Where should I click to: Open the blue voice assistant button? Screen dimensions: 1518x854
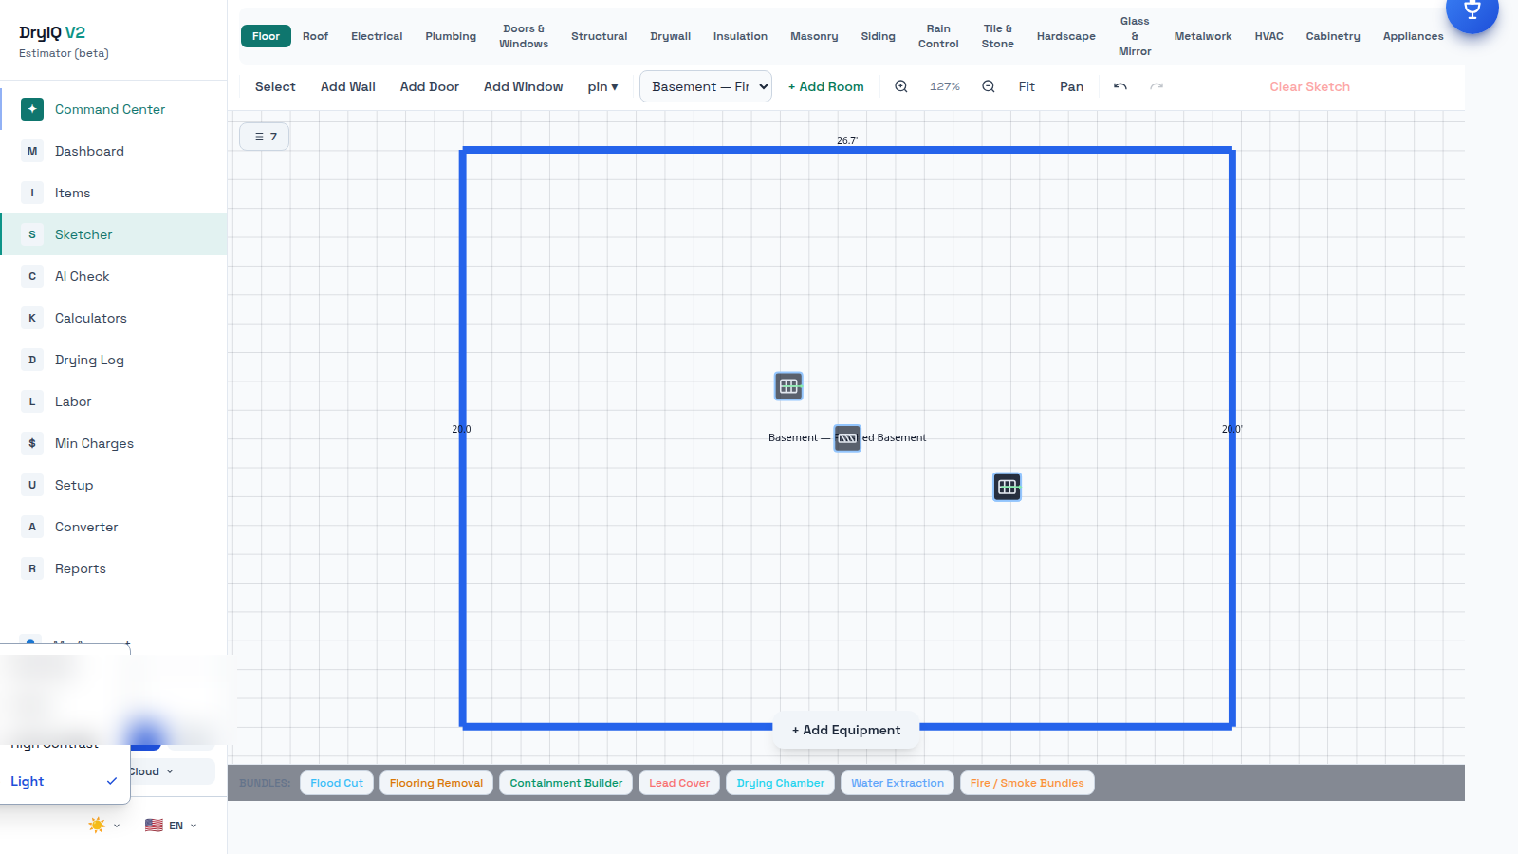click(1472, 9)
